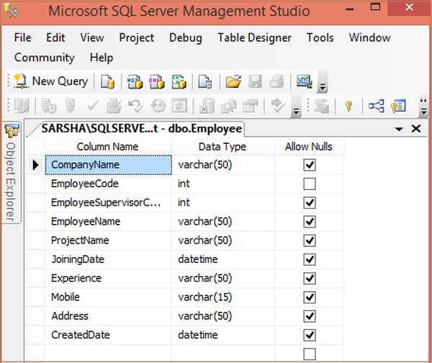Click the Database Engine Query icon

tap(107, 81)
